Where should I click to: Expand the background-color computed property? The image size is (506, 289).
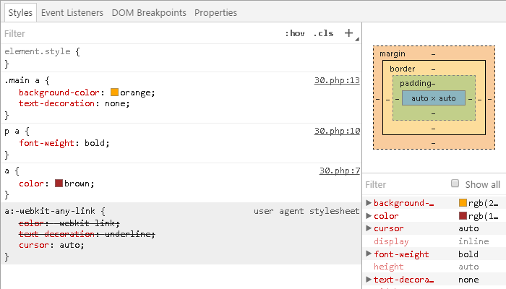click(x=369, y=203)
